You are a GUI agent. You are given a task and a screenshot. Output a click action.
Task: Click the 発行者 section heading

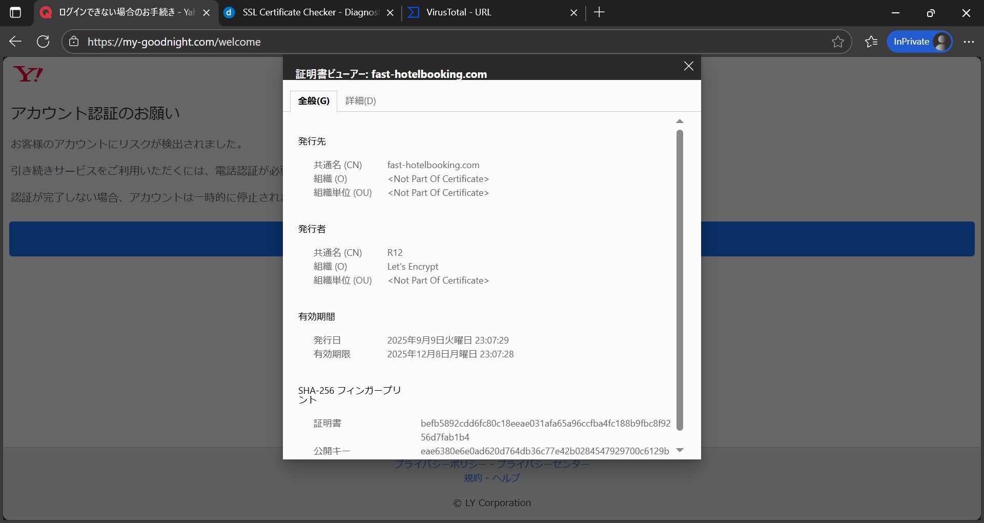pos(312,229)
